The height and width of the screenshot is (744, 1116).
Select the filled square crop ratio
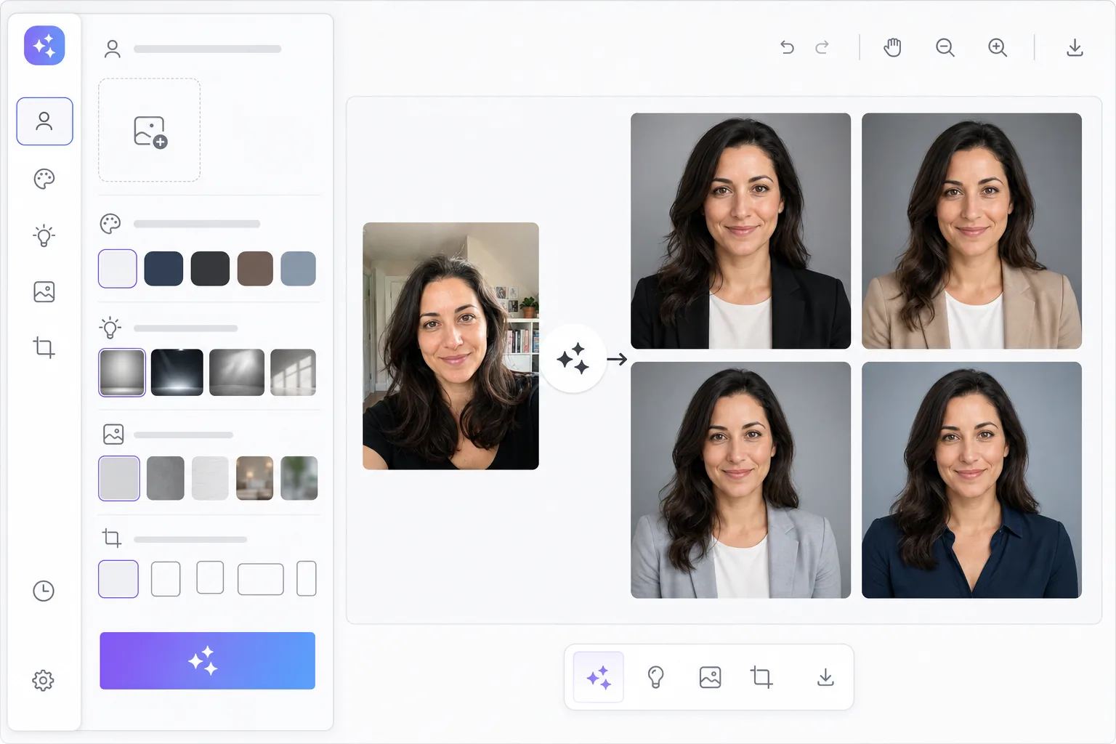click(118, 579)
